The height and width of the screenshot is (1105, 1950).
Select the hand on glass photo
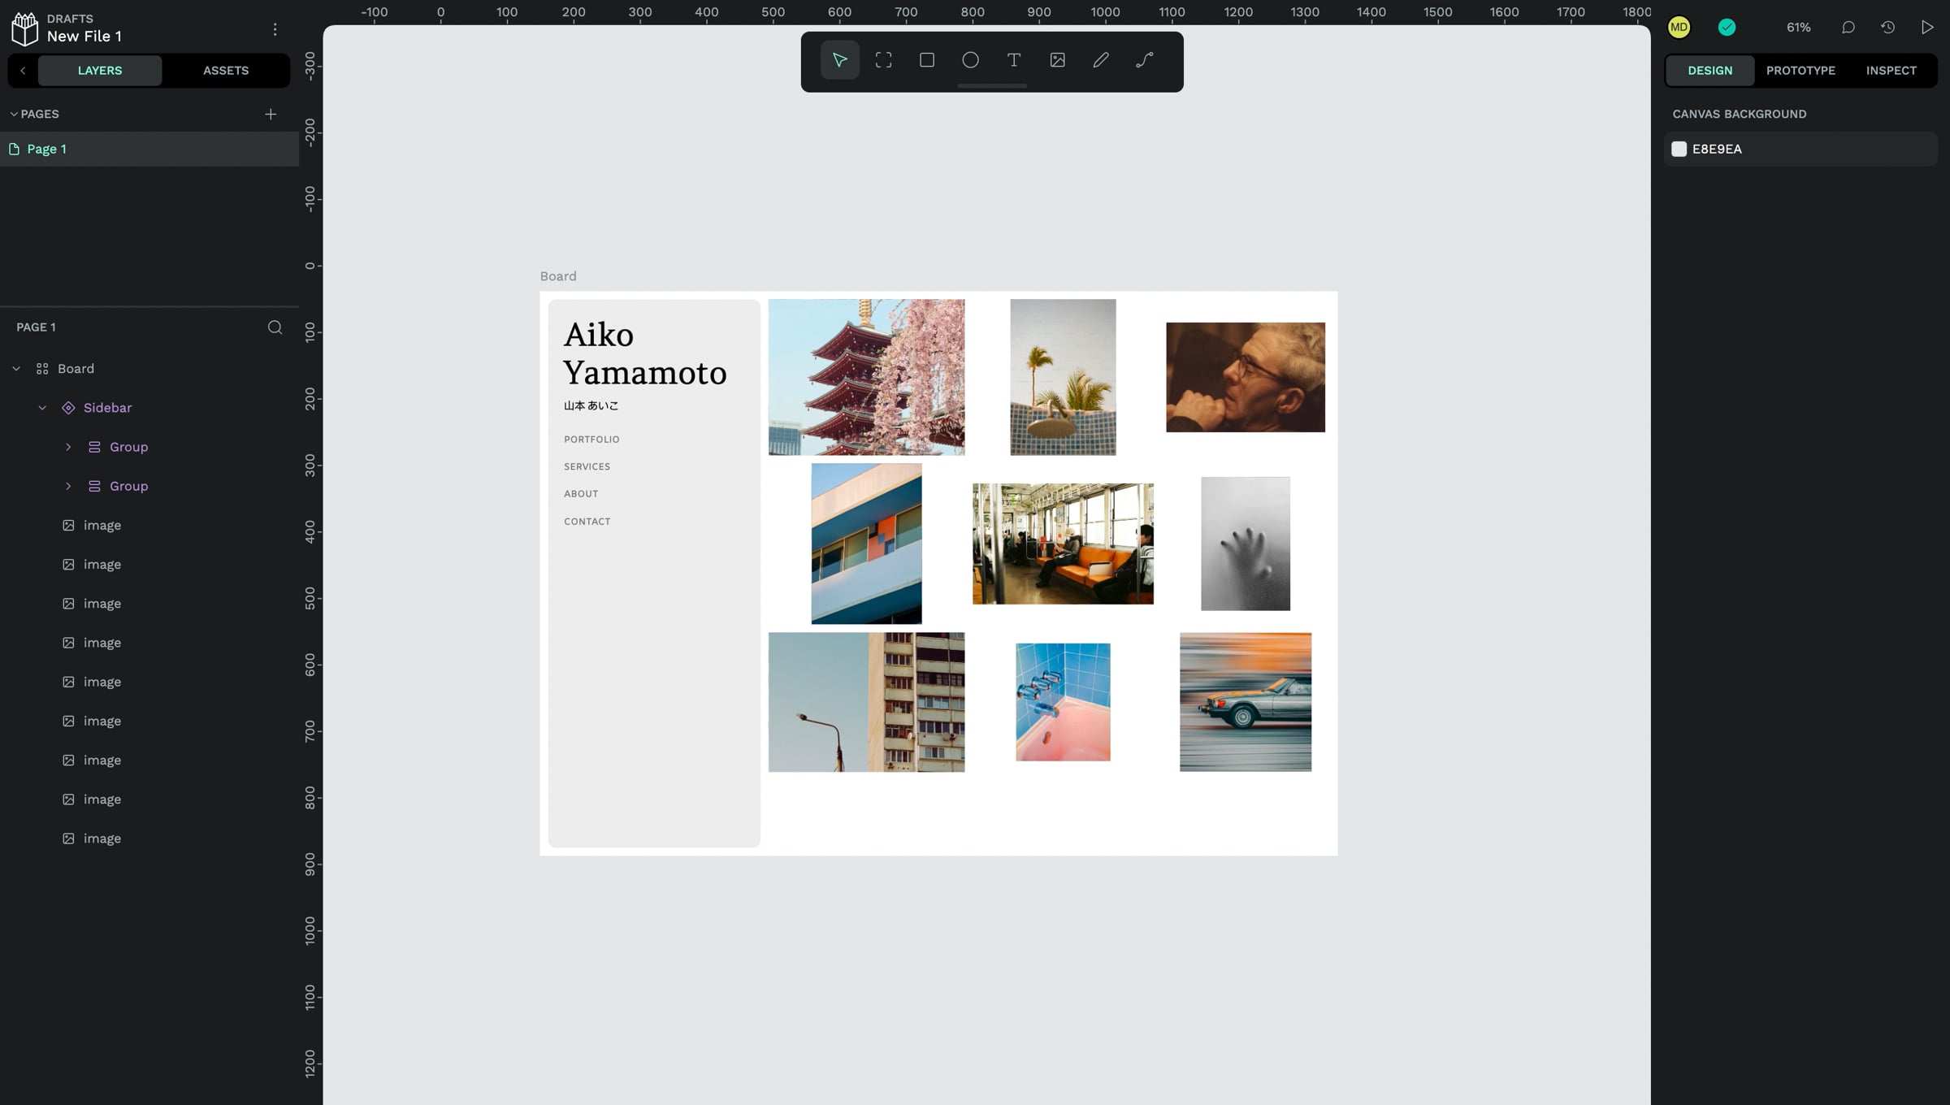pos(1245,544)
